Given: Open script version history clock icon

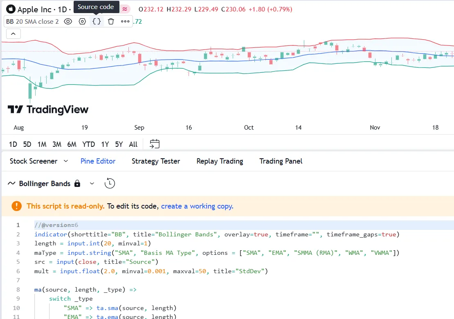Looking at the screenshot, I should (110, 184).
